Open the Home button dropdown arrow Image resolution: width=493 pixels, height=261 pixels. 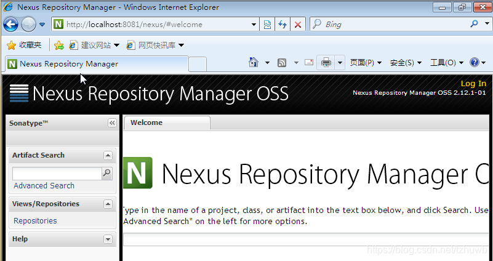[267, 63]
